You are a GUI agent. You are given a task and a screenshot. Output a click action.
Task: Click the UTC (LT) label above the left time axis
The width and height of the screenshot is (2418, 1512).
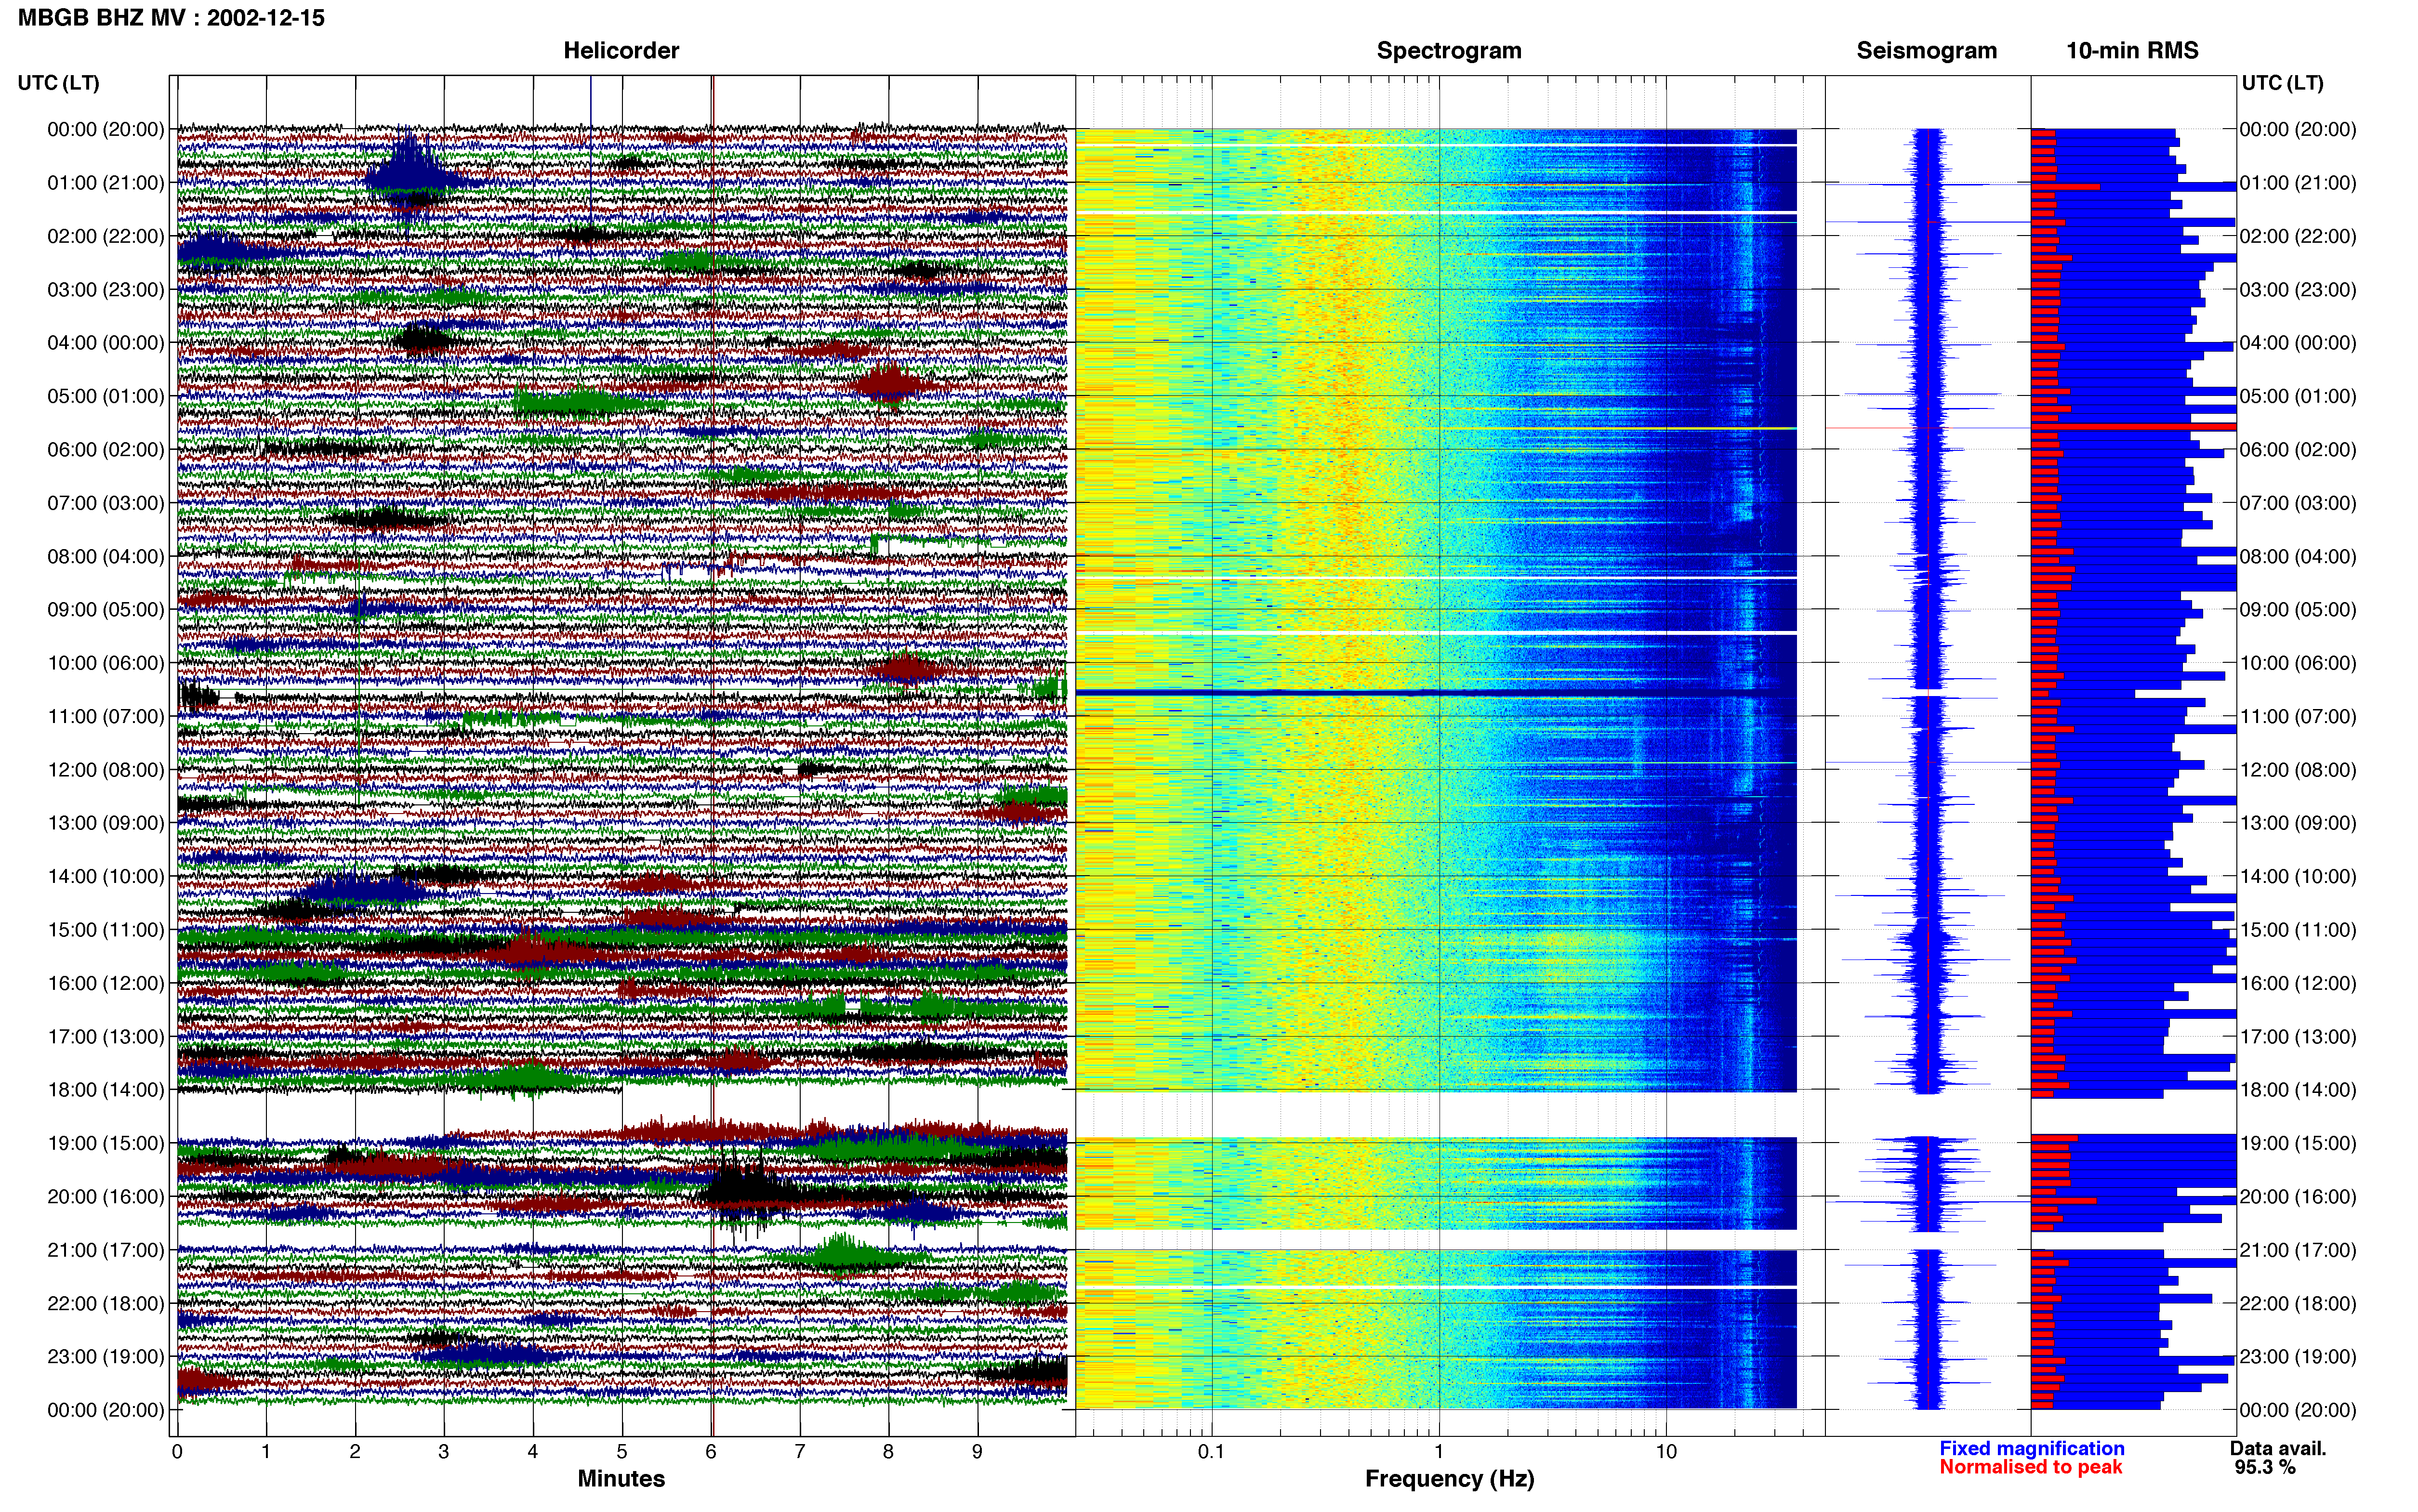tap(58, 83)
